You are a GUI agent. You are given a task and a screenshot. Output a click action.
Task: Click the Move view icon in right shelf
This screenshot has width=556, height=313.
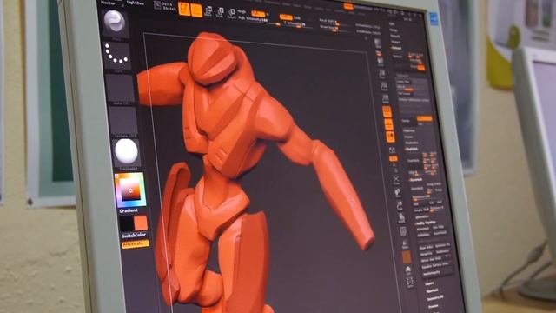(398, 193)
